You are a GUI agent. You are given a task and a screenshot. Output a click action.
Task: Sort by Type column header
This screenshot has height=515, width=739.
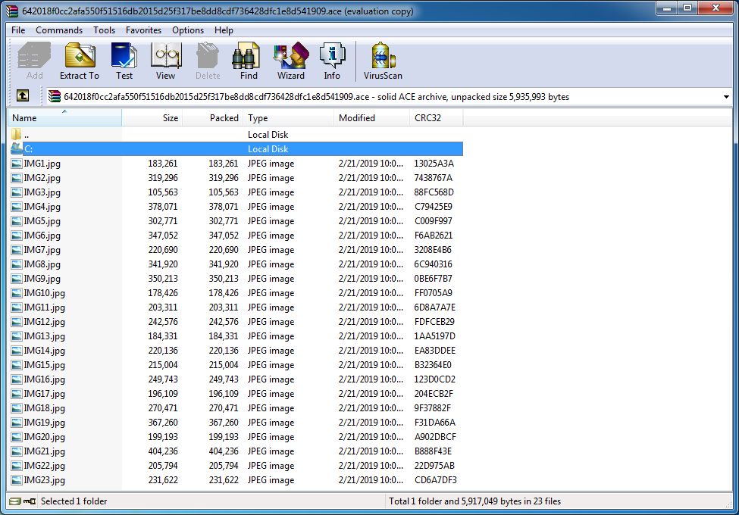point(289,117)
